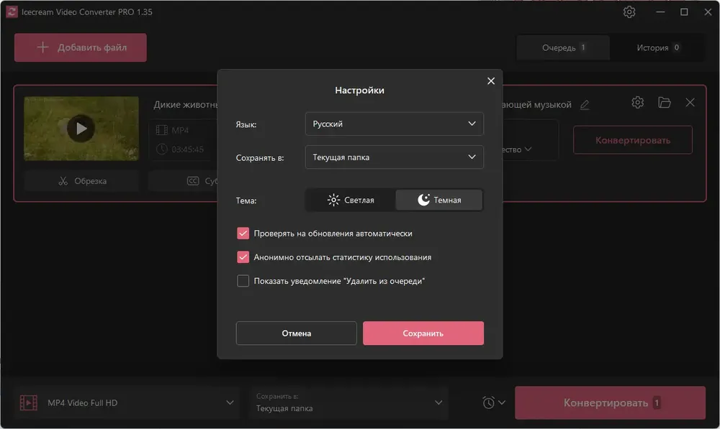This screenshot has width=720, height=429.
Task: Play the video thumbnail preview
Action: click(x=81, y=129)
